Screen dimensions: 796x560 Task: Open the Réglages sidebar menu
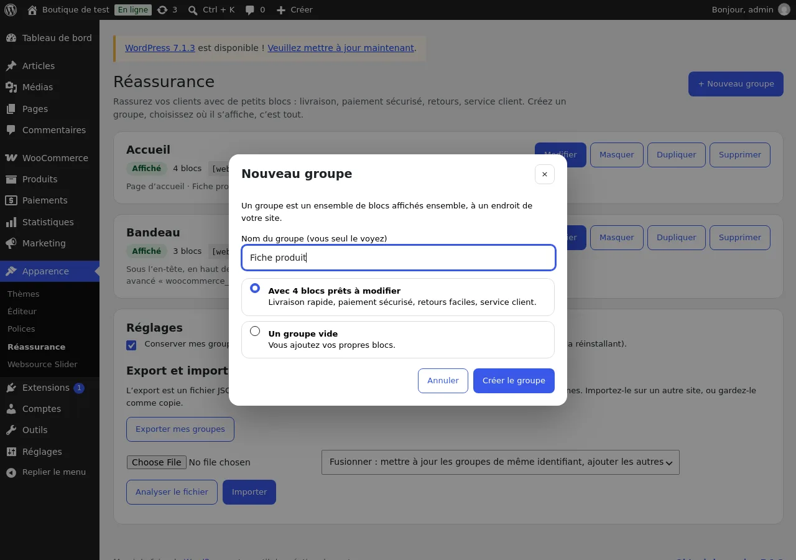click(50, 452)
